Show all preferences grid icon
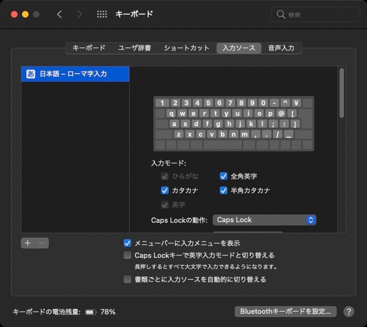 [102, 14]
